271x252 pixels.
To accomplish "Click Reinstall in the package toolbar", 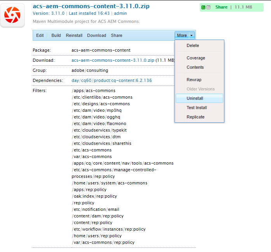I will coord(74,35).
